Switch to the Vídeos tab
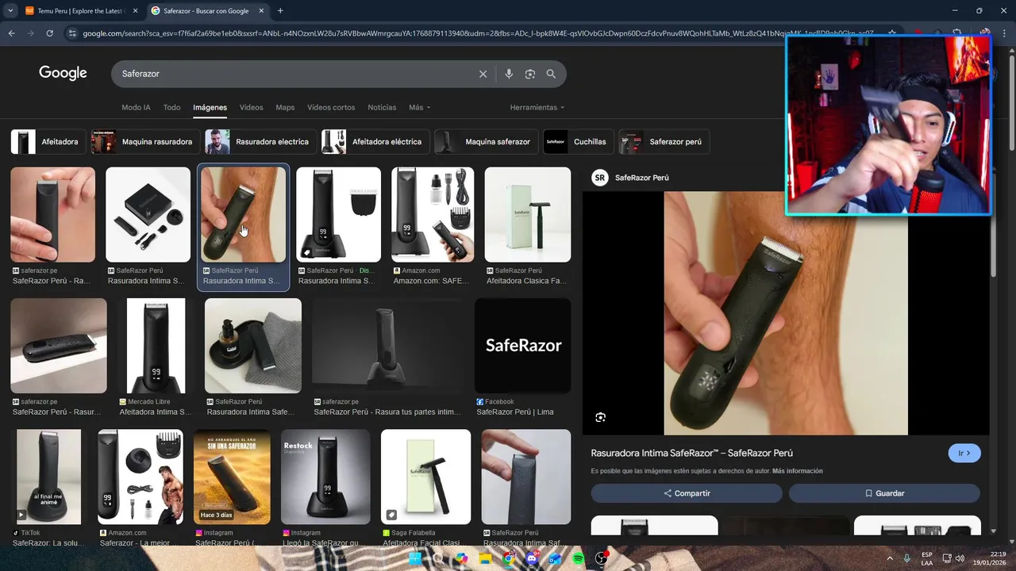Image resolution: width=1016 pixels, height=571 pixels. [251, 107]
